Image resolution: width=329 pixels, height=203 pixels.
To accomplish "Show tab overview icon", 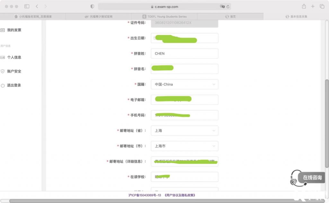I will (322, 6).
